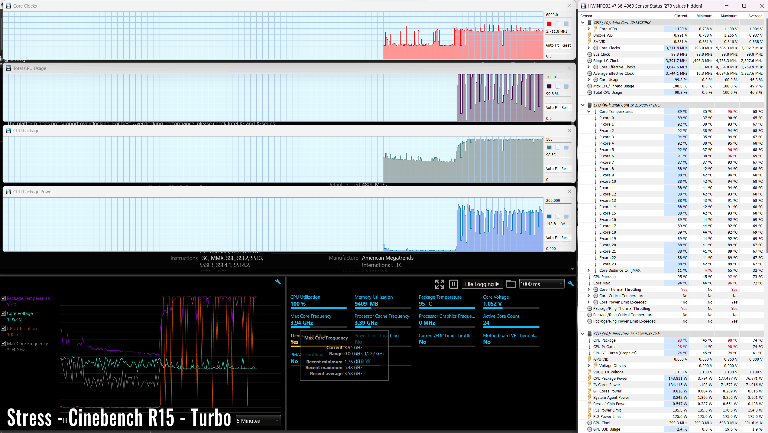Collapse the CPU DTS sensor group
This screenshot has height=433, width=768.
pyautogui.click(x=583, y=105)
